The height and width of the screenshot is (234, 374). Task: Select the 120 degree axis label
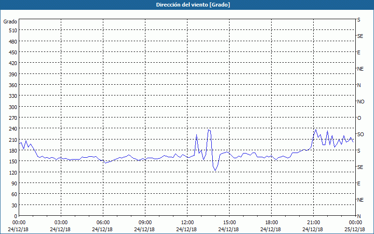coord(14,172)
